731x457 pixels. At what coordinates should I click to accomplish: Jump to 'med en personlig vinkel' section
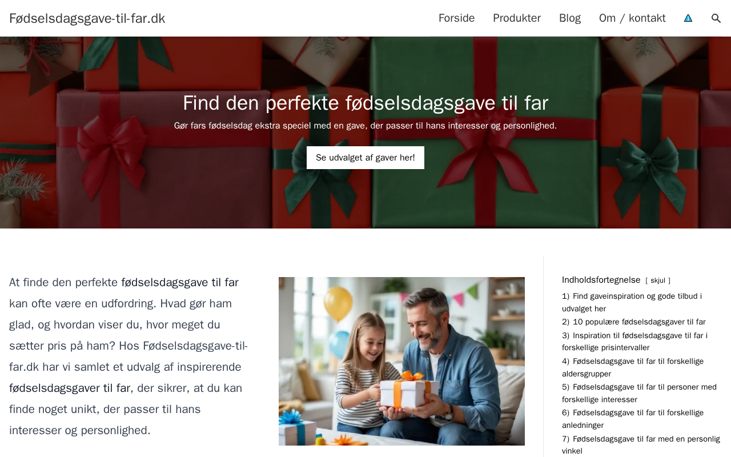click(x=641, y=444)
